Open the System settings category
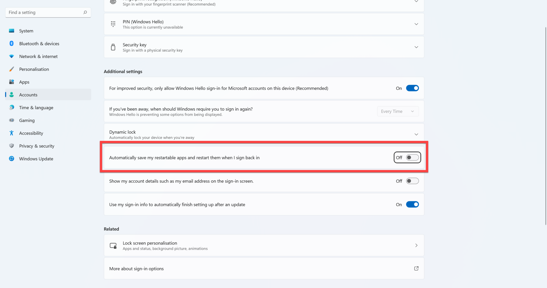The image size is (547, 288). [x=26, y=31]
